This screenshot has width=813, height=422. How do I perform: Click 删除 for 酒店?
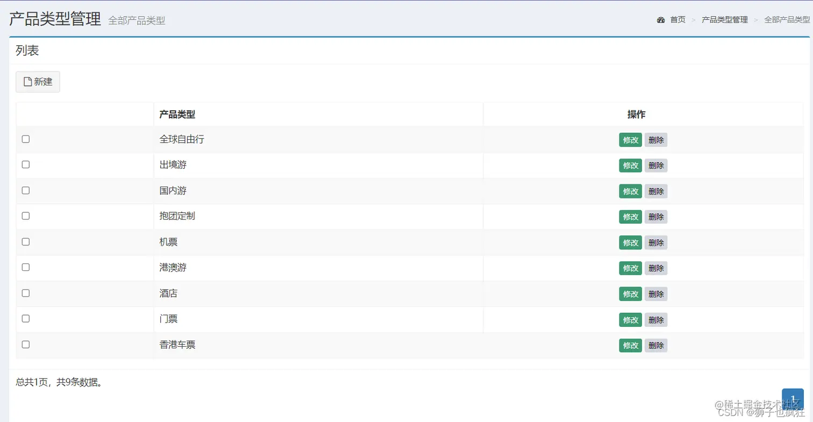point(656,294)
